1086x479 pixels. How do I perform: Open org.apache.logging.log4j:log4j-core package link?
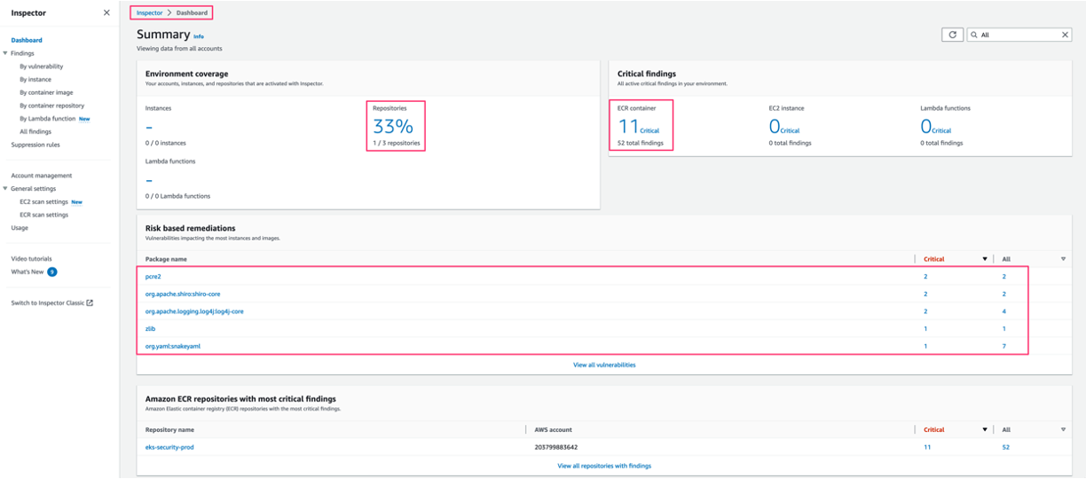click(x=194, y=311)
